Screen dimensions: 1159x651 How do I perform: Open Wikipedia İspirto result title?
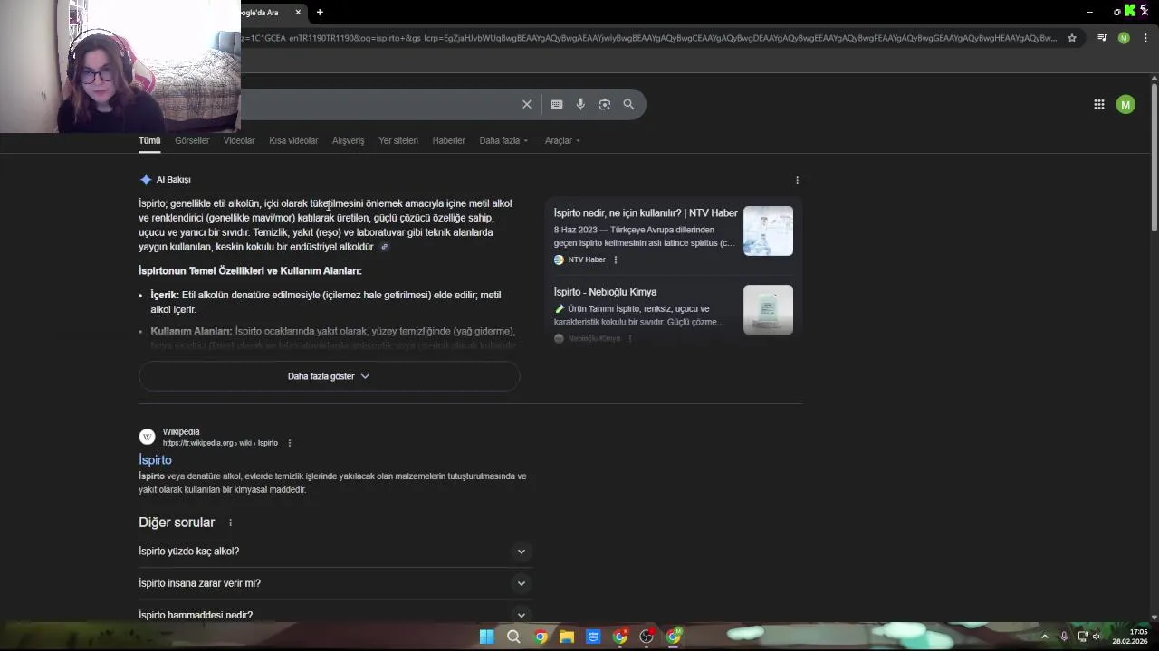[x=155, y=460]
